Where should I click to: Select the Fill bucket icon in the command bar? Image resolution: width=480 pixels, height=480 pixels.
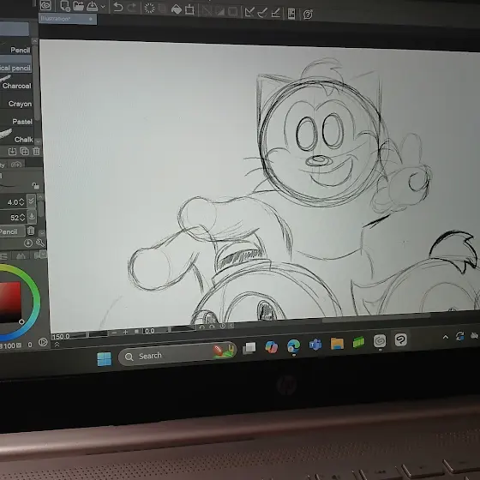point(177,9)
